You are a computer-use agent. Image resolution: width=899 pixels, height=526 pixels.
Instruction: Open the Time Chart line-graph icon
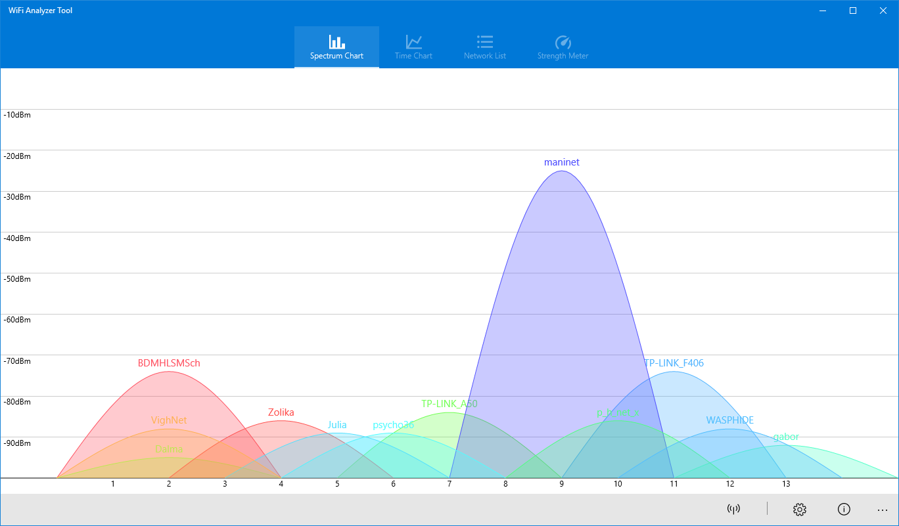tap(413, 40)
